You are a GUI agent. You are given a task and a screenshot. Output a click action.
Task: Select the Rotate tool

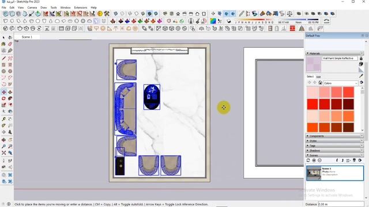[x=3, y=98]
